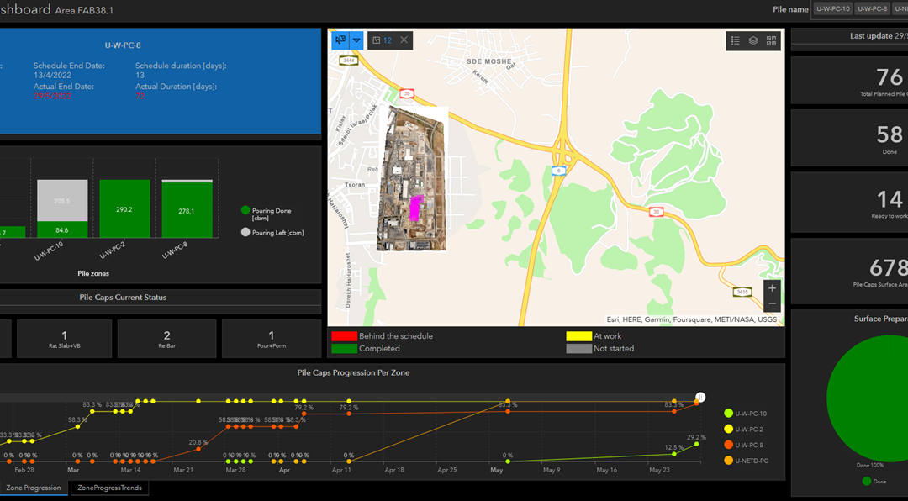This screenshot has width=908, height=501.
Task: Toggle the U-W-PC-10 chart legend series
Action: coord(746,414)
